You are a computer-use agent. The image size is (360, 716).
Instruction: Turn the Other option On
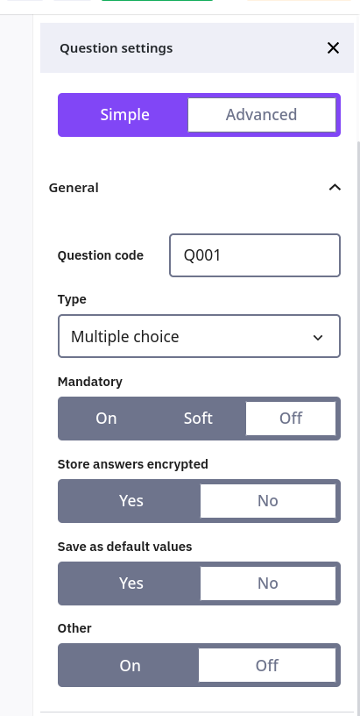(x=130, y=665)
